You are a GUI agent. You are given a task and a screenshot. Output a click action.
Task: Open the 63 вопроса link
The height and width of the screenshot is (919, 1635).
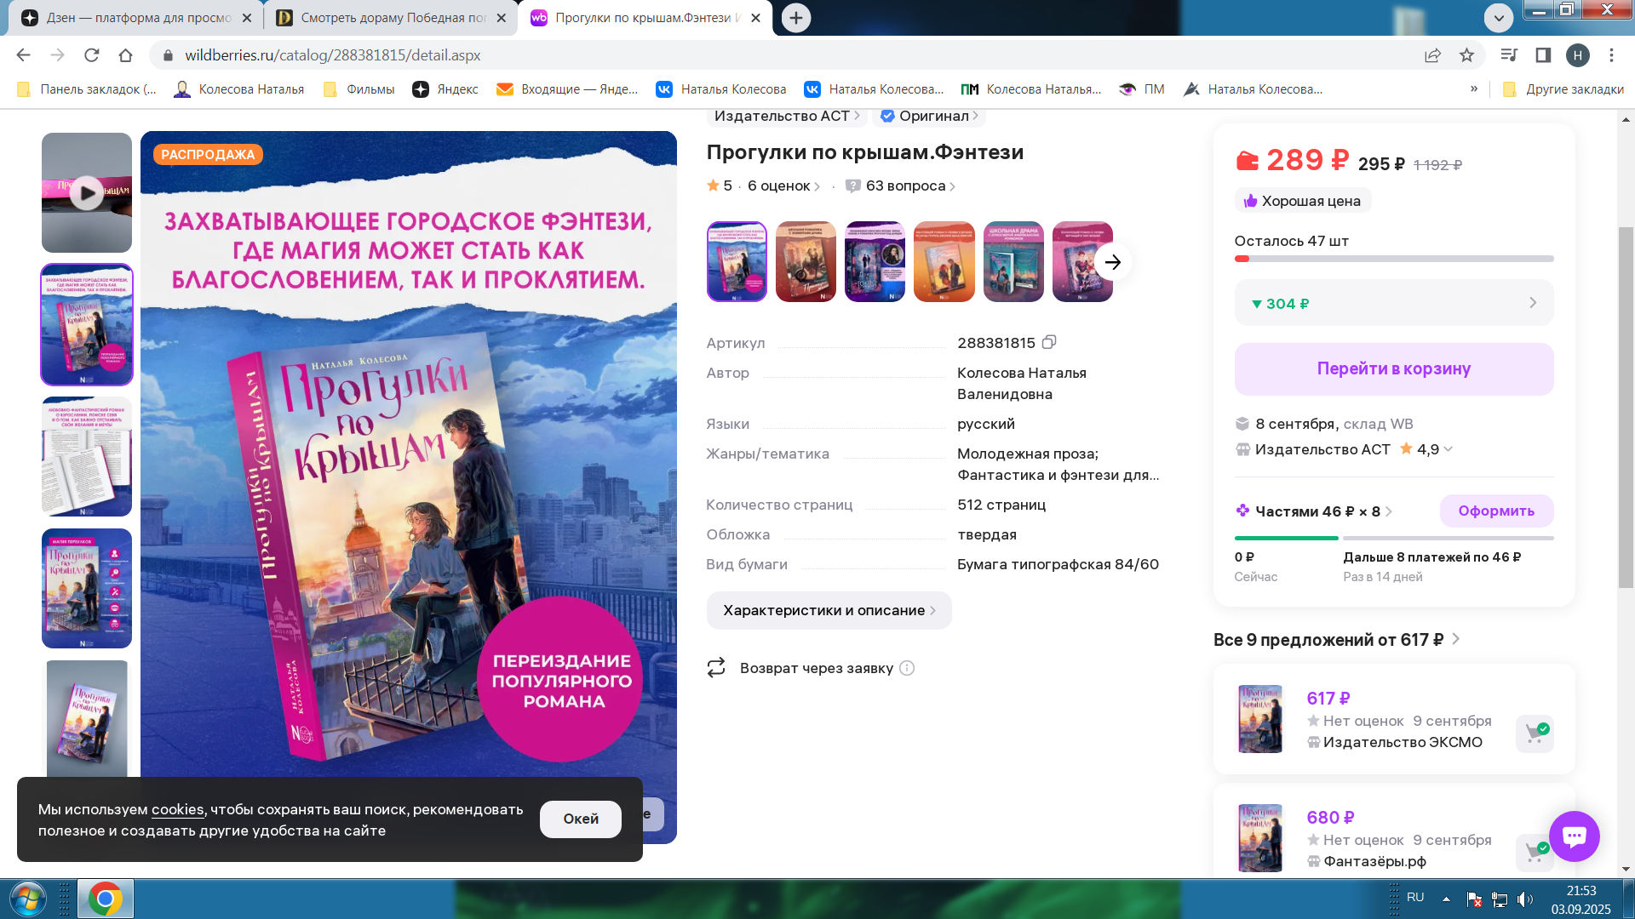click(x=905, y=186)
